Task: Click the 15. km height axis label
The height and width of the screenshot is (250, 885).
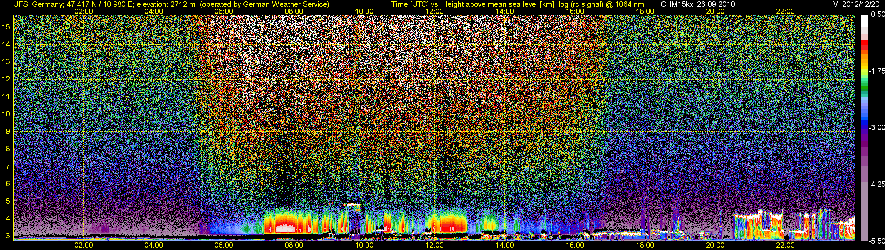Action: pyautogui.click(x=6, y=27)
